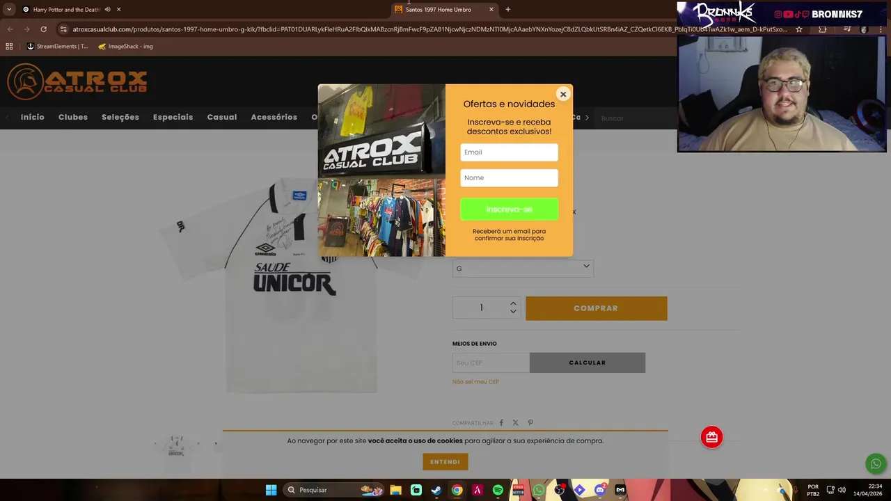Screen dimensions: 891x501
Task: Share the product on X
Action: (x=516, y=422)
